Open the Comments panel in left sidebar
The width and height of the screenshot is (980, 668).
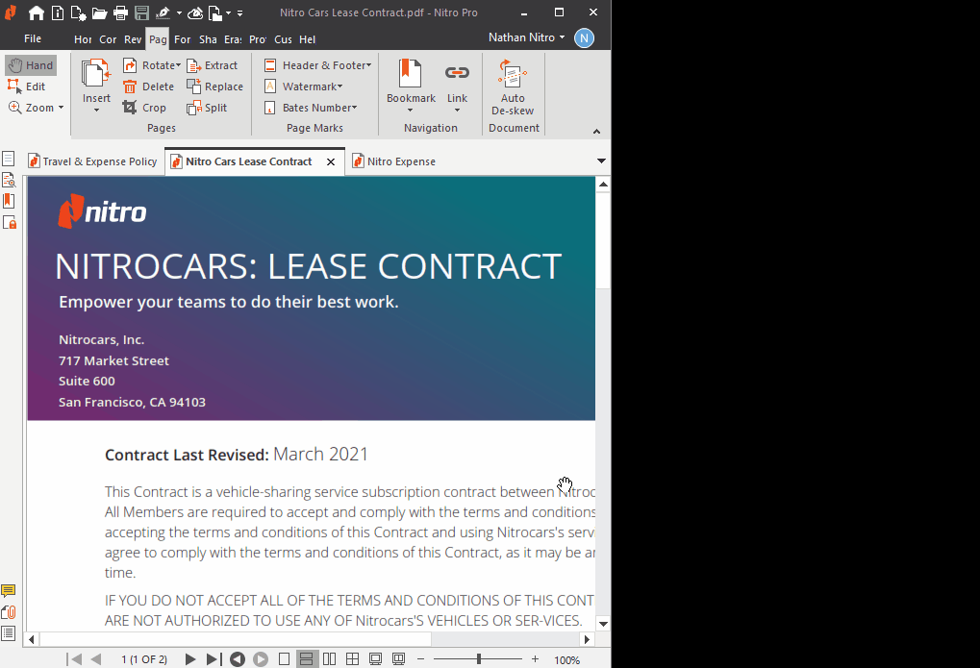point(10,590)
